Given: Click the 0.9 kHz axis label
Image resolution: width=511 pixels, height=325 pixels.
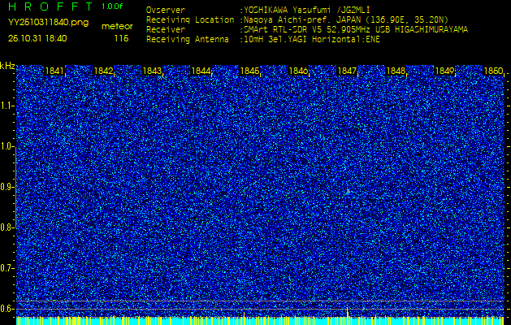Looking at the screenshot, I should click(x=6, y=187).
